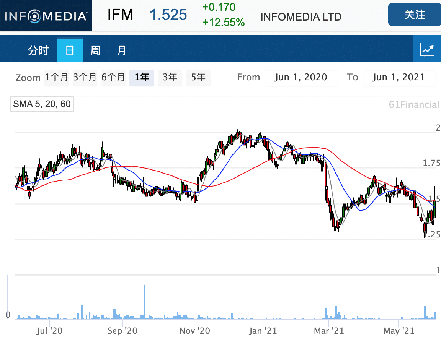Viewport: 441px width, 354px height.
Task: Open the chart trend icon button
Action: 427,49
